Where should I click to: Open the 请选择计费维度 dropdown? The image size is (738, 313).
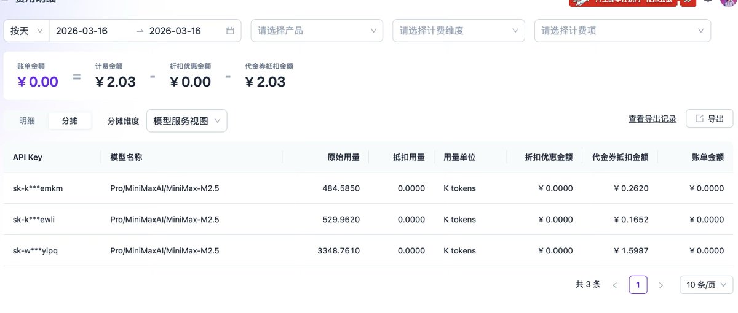click(x=458, y=31)
